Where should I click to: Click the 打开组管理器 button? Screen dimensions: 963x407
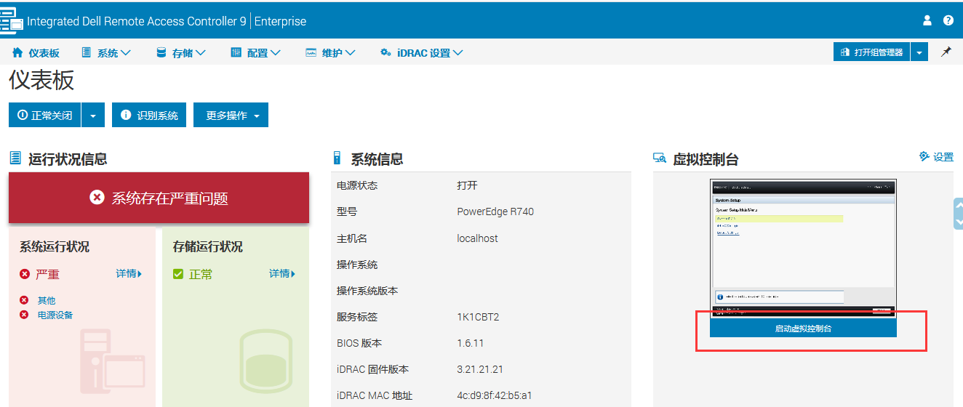pos(871,52)
